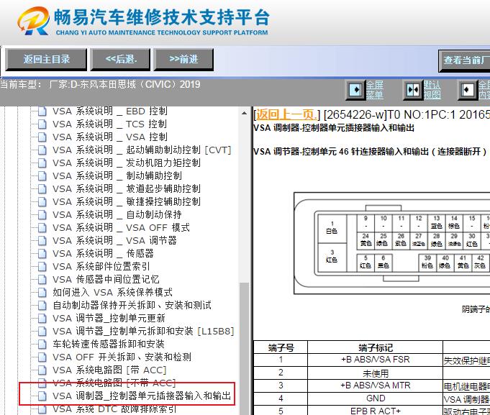Viewport: 490px width, 415px height.
Task: Click page icon beside 敏捷操控辅助控制
Action: pyautogui.click(x=42, y=201)
